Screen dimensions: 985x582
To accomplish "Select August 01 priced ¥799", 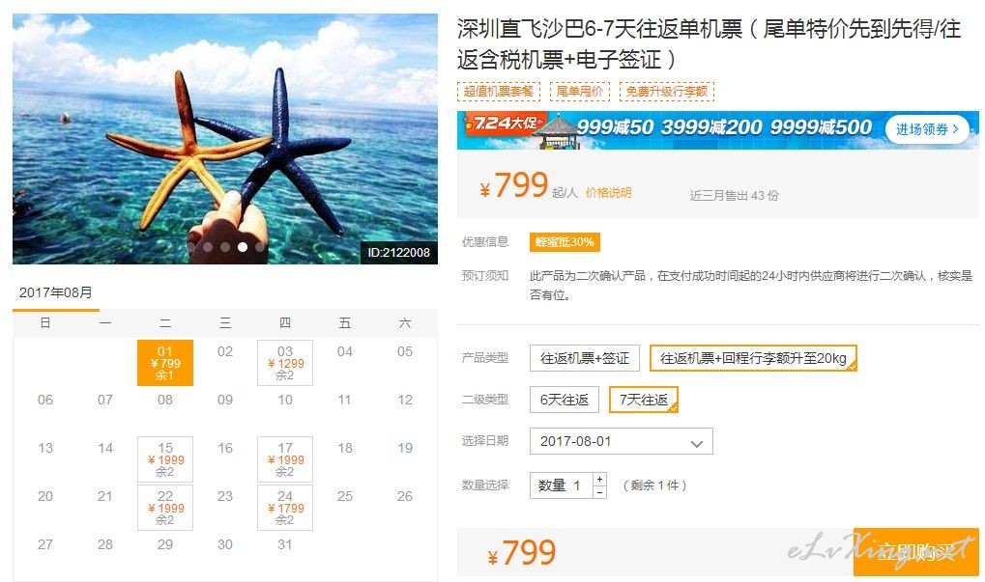I will coord(165,363).
